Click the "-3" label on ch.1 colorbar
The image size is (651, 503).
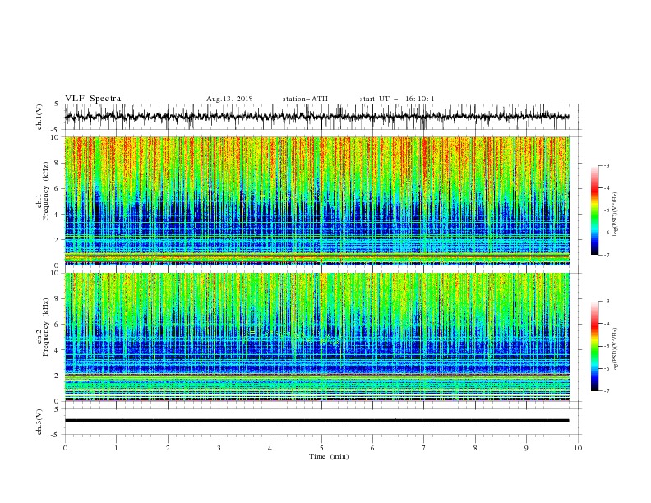[x=607, y=166]
